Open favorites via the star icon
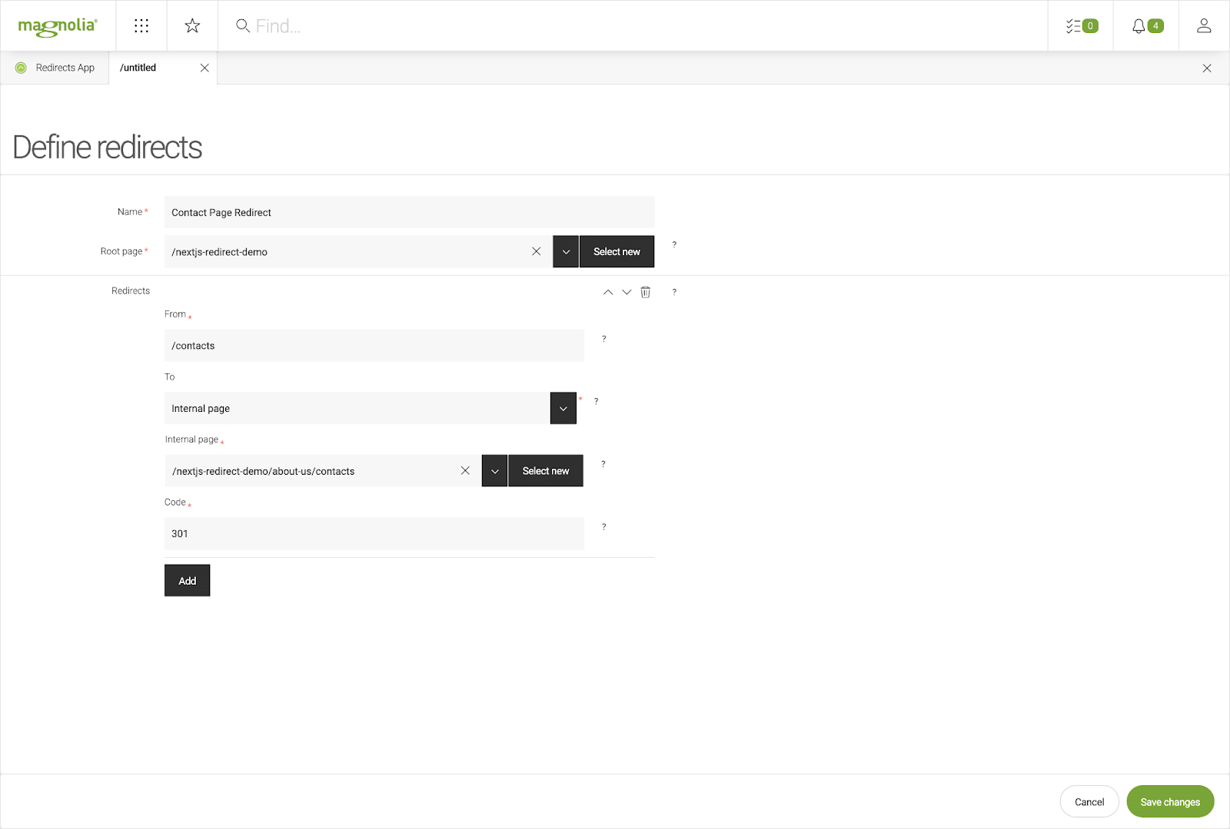1230x829 pixels. tap(191, 25)
